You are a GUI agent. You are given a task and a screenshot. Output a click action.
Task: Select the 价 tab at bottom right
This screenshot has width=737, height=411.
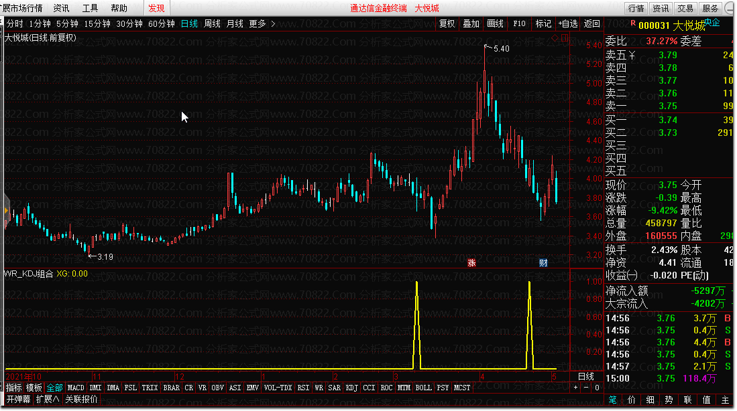(x=631, y=400)
